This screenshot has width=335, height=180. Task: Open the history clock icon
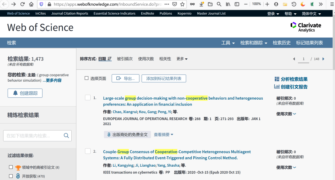[294, 4]
